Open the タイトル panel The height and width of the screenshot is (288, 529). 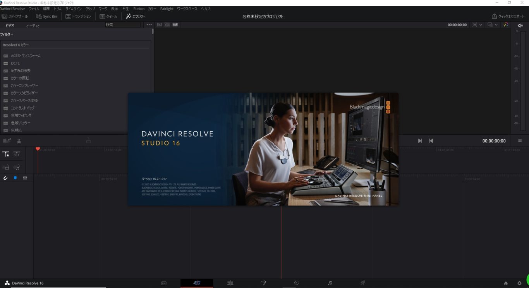110,16
